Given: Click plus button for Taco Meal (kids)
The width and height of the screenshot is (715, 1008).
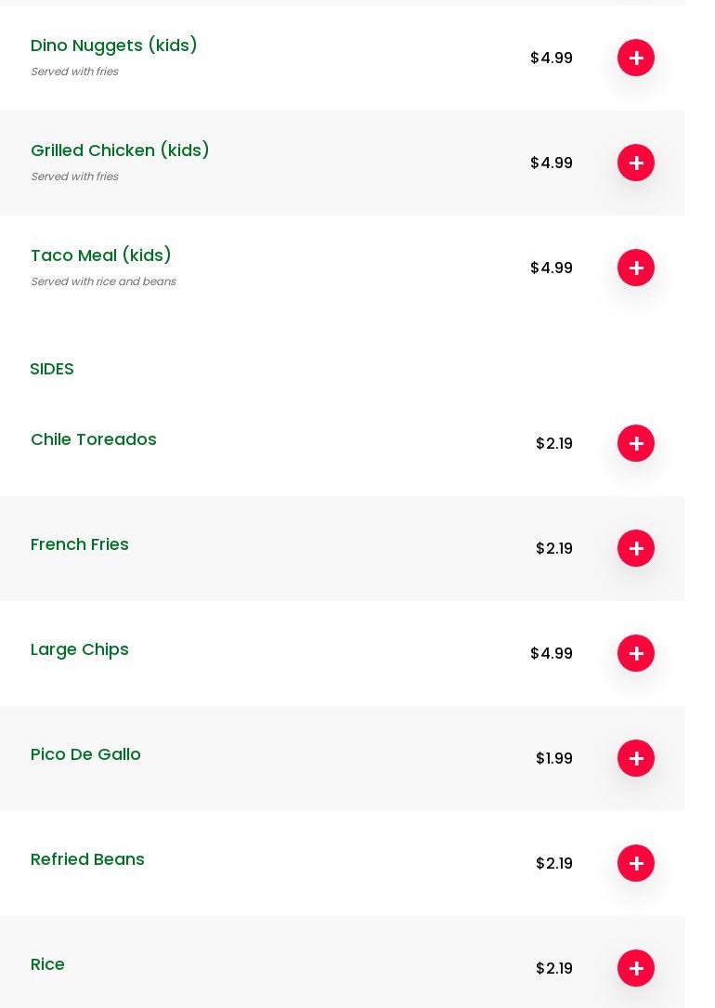Looking at the screenshot, I should click(x=636, y=268).
